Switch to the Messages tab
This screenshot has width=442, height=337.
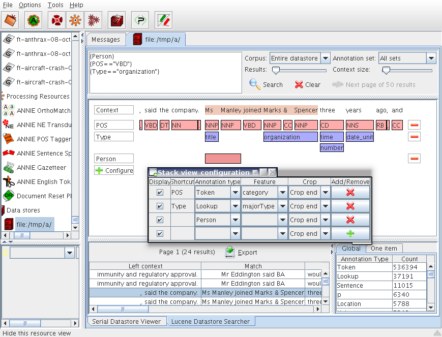click(x=106, y=39)
